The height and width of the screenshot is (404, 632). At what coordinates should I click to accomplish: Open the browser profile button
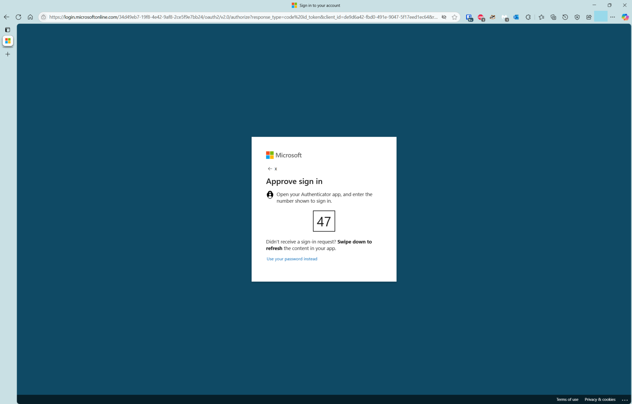click(600, 16)
